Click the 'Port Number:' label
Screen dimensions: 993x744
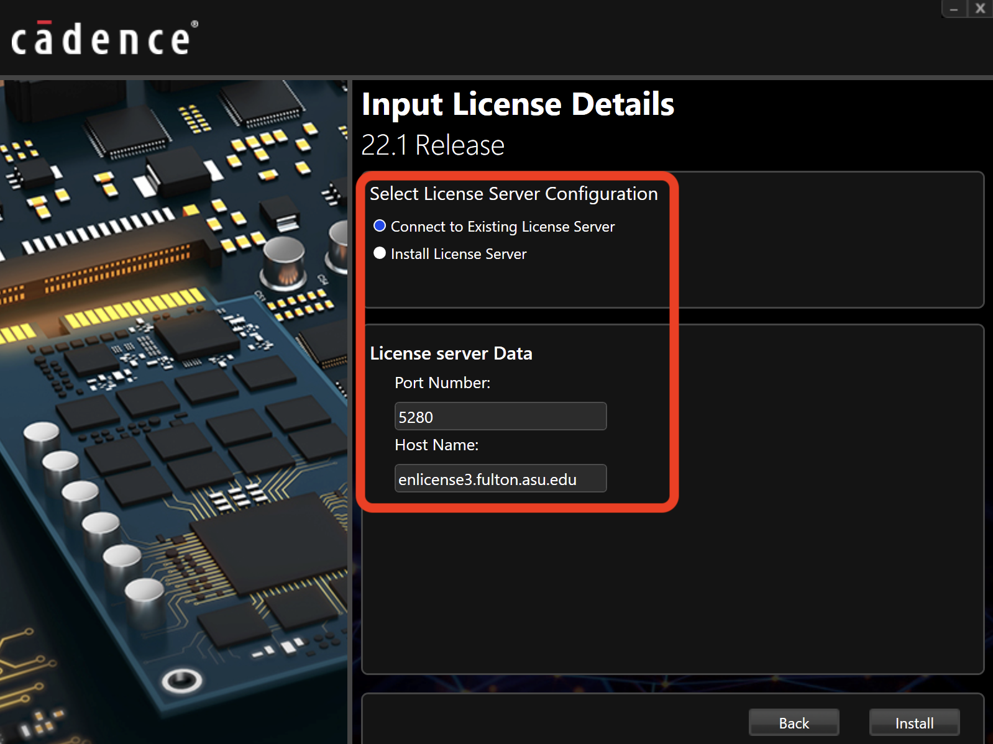[x=442, y=383]
